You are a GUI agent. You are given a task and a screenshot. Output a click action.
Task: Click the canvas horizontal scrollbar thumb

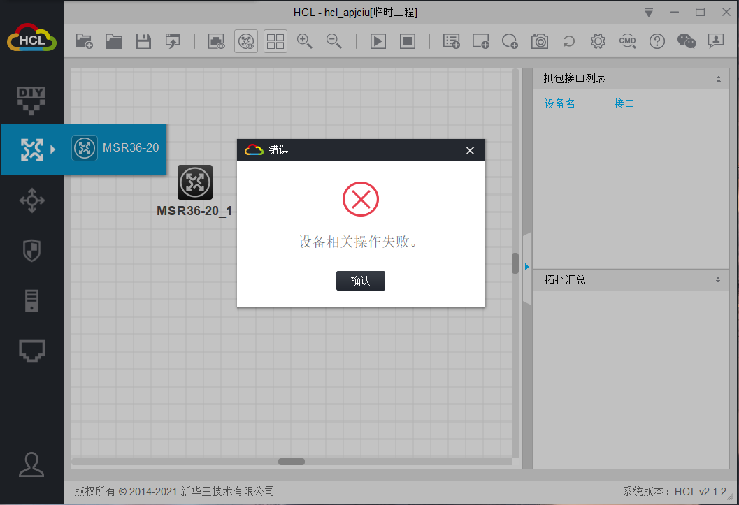[x=291, y=462]
